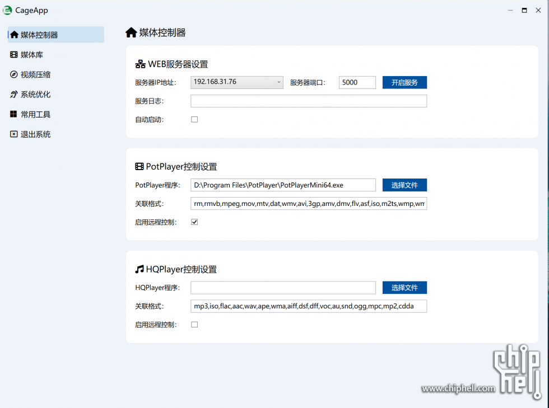Click the CageApp logo icon in title bar
The height and width of the screenshot is (408, 549).
[x=7, y=11]
